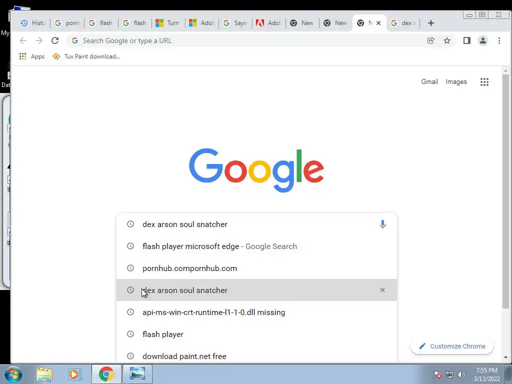Switch to the second flash search tab
The width and height of the screenshot is (512, 384).
coord(134,23)
